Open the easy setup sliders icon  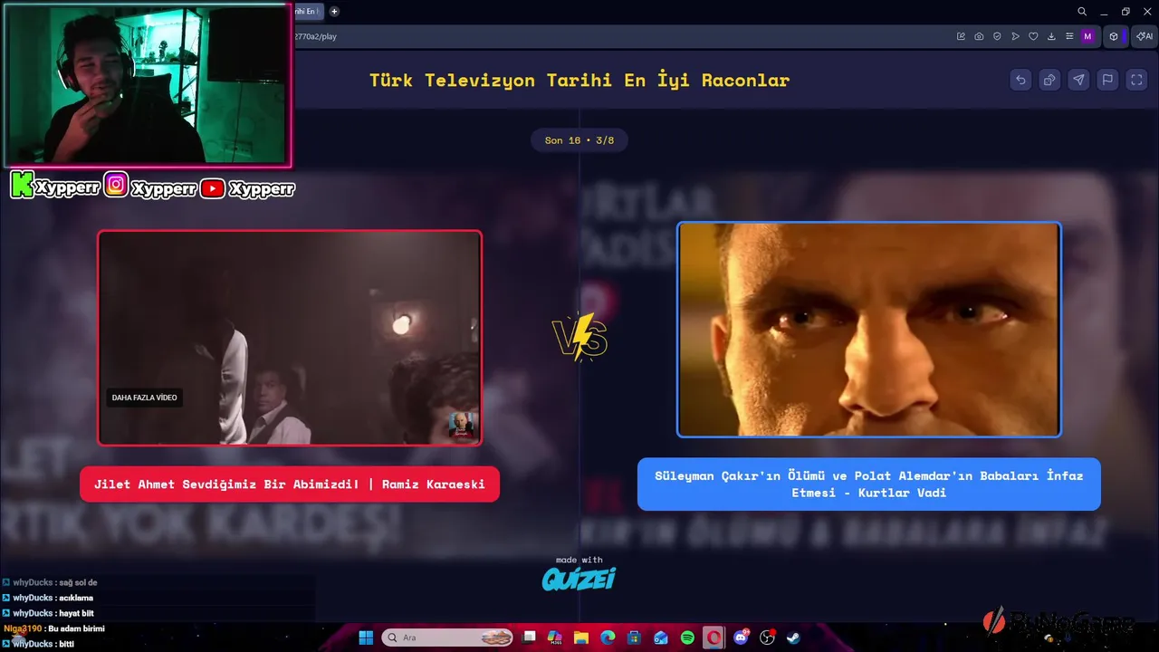click(x=1069, y=36)
